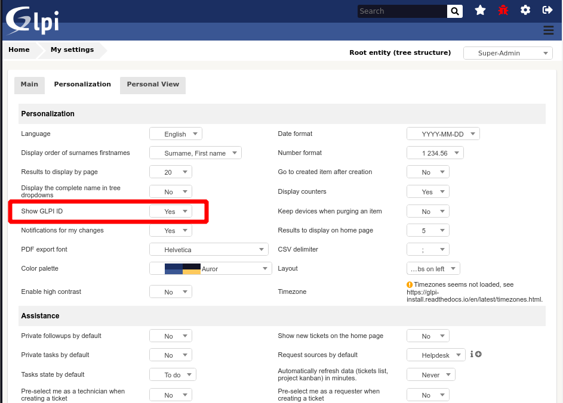Image resolution: width=563 pixels, height=403 pixels.
Task: Log out with the exit icon
Action: [x=547, y=10]
